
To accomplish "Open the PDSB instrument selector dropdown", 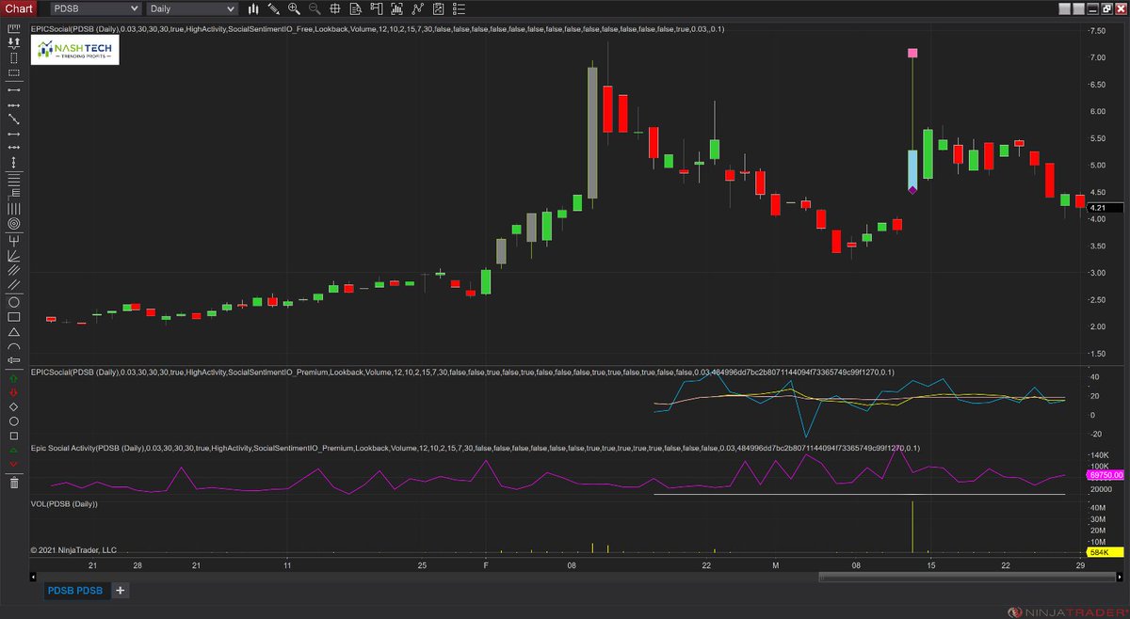I will pyautogui.click(x=94, y=8).
